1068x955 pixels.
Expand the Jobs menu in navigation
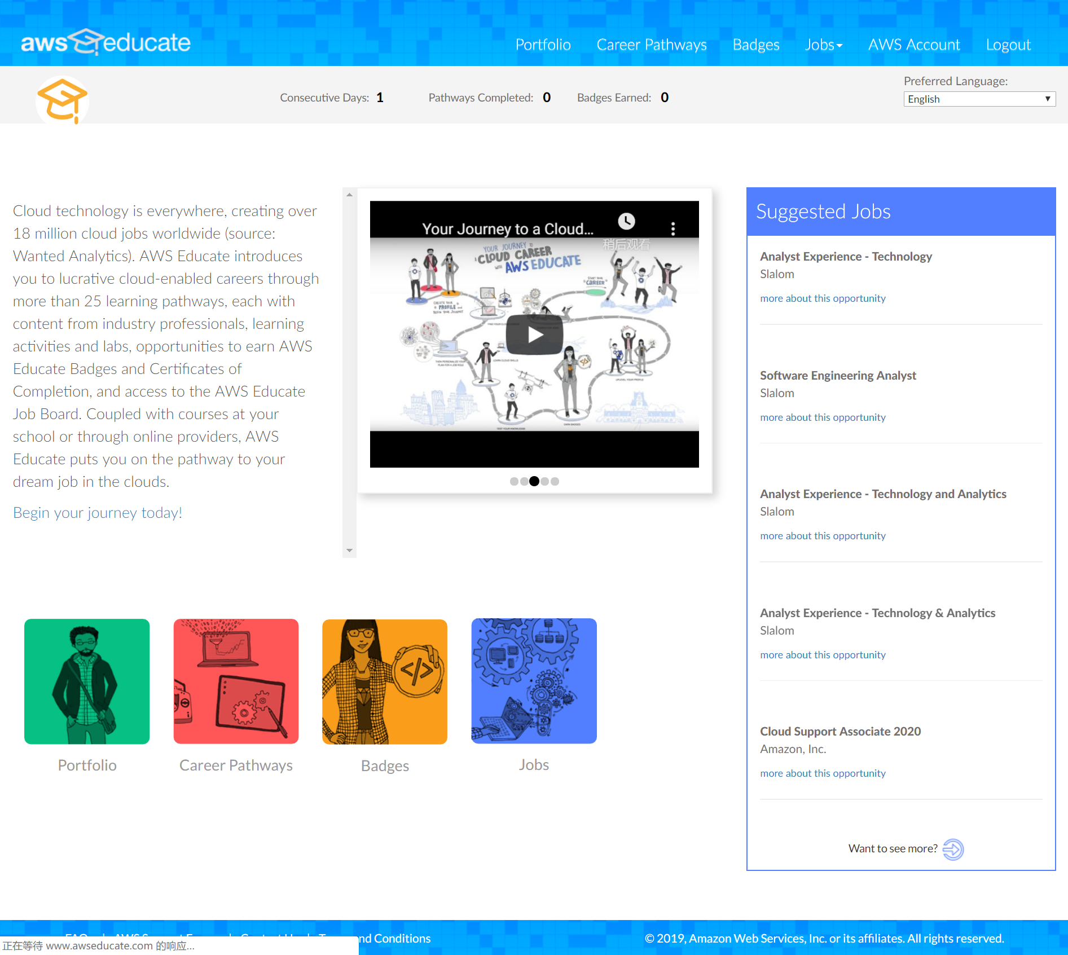[x=824, y=45]
